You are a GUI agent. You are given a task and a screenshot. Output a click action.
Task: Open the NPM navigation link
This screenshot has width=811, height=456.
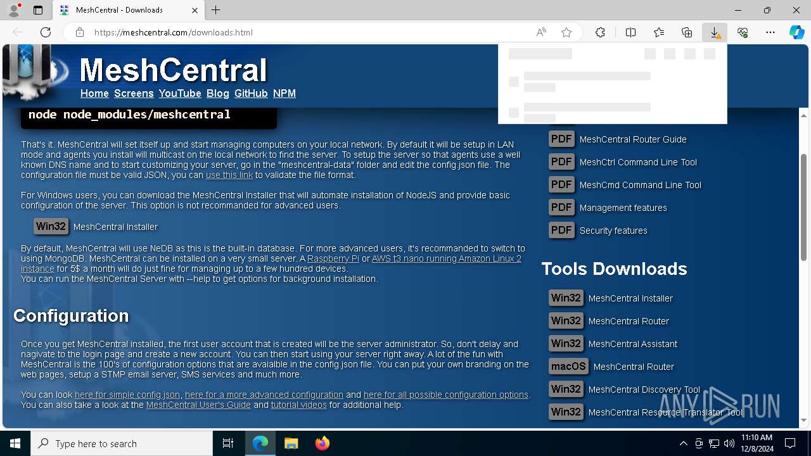[284, 93]
